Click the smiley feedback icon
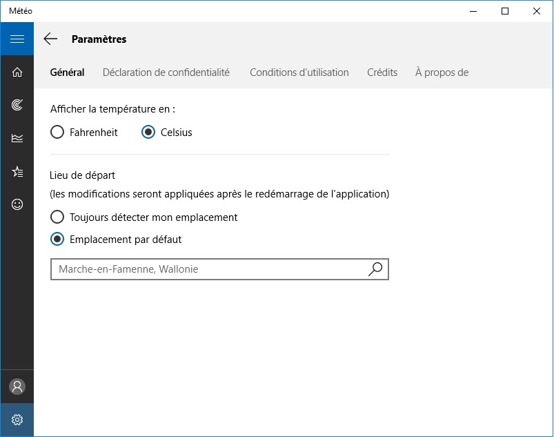 [17, 204]
